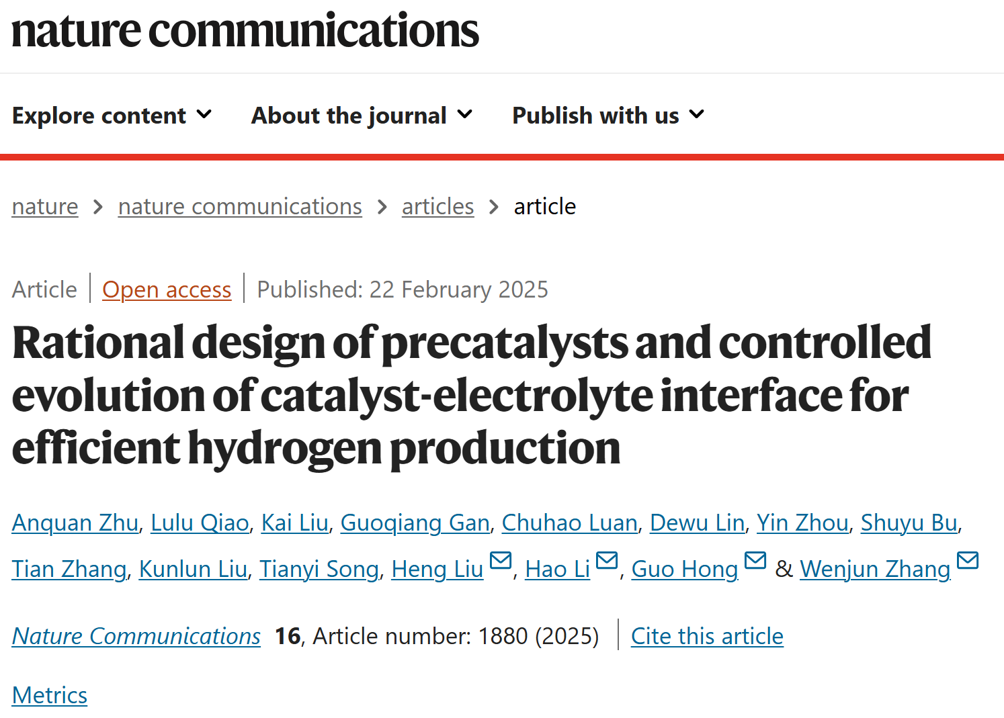Click the nature communications logo
The width and height of the screenshot is (1004, 718).
pyautogui.click(x=245, y=31)
